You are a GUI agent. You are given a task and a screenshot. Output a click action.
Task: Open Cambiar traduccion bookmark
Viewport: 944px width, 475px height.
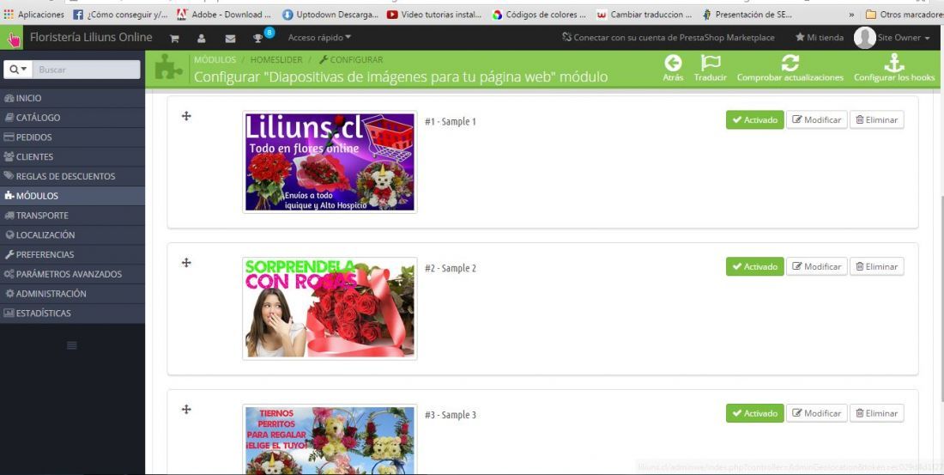(x=644, y=15)
